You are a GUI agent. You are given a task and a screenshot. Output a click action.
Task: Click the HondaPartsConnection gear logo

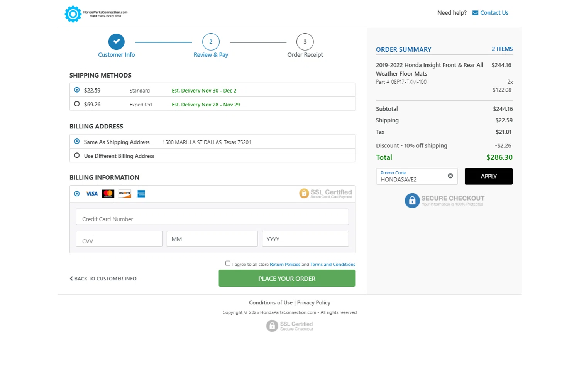click(73, 14)
